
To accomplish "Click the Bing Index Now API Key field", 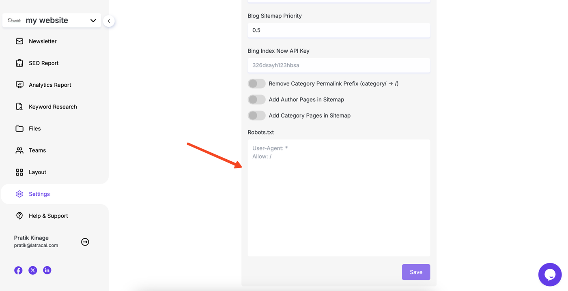I will tap(339, 65).
